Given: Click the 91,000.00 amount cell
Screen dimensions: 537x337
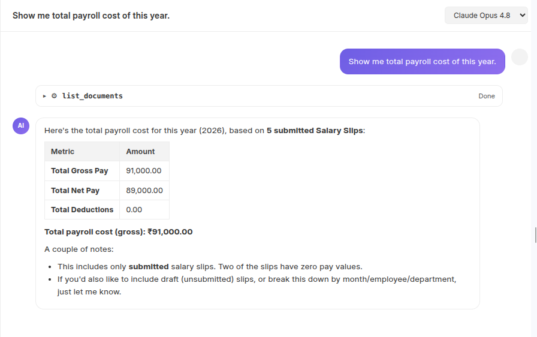Looking at the screenshot, I should pyautogui.click(x=144, y=171).
